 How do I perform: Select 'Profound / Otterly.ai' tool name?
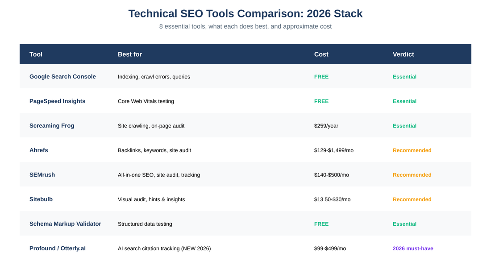coord(57,248)
